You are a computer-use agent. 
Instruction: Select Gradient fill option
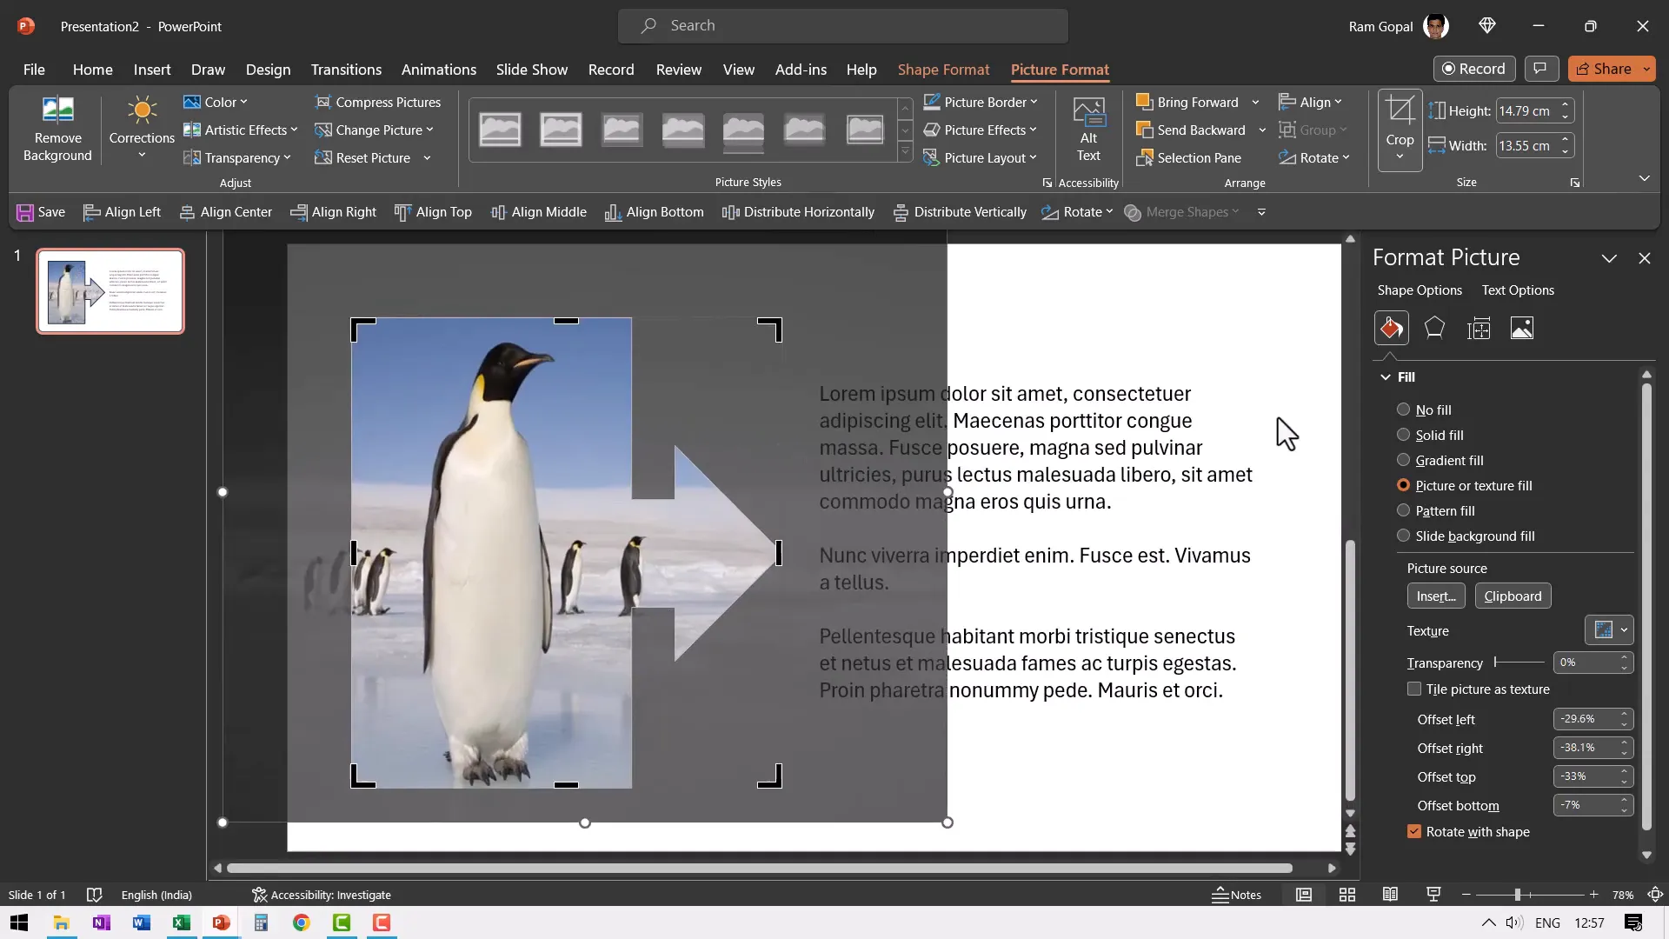(1440, 460)
